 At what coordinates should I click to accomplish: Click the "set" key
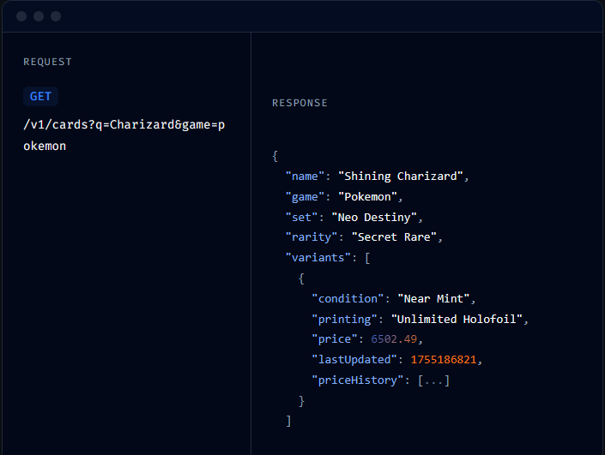point(301,218)
